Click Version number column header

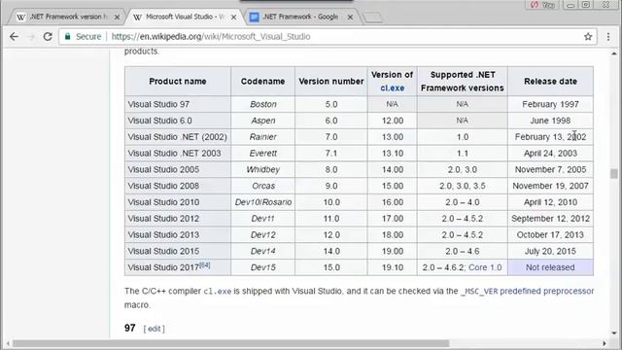331,82
